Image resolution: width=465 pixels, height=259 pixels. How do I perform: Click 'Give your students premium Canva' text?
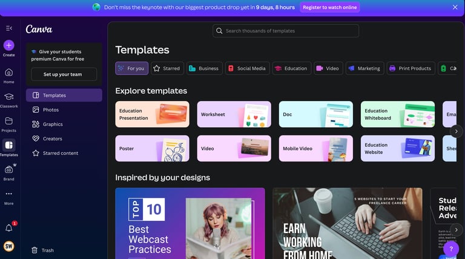coord(58,55)
